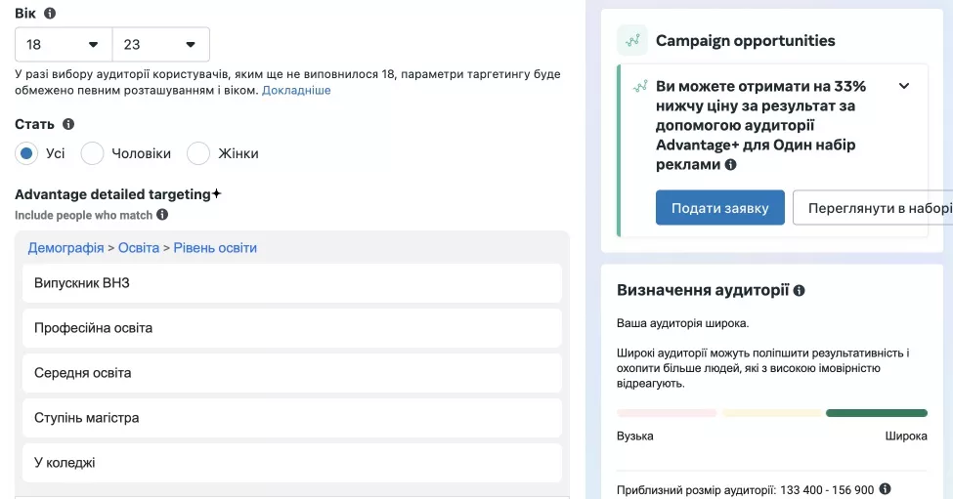Click the pink Вузька audience meter segment
Screen dimensions: 953x499
tap(667, 413)
